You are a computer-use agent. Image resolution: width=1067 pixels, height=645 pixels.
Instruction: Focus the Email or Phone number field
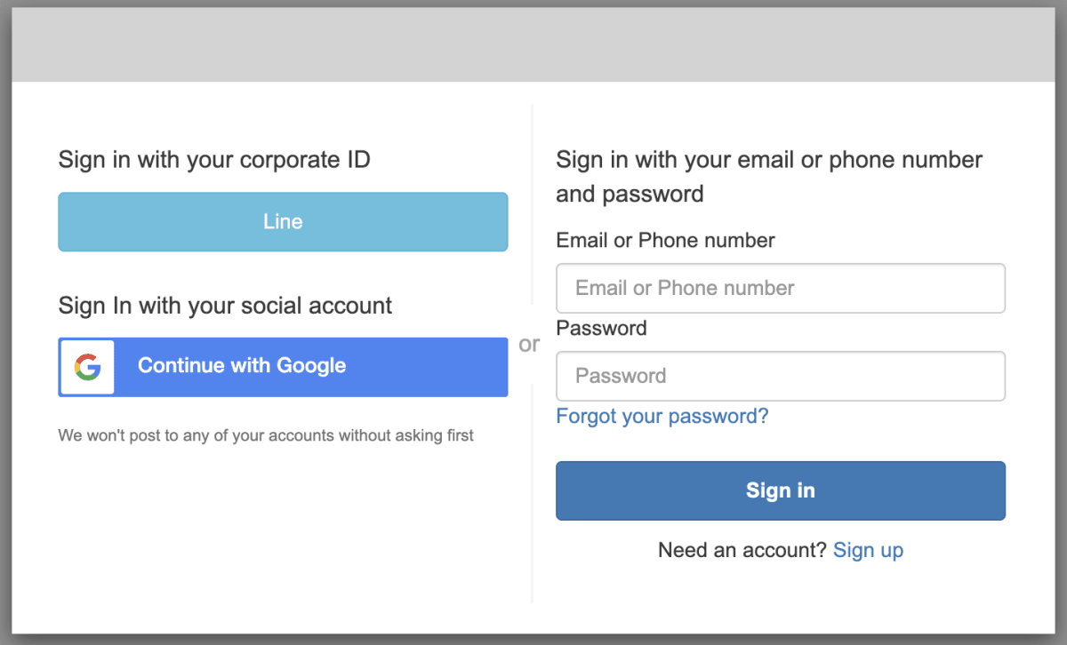[781, 288]
